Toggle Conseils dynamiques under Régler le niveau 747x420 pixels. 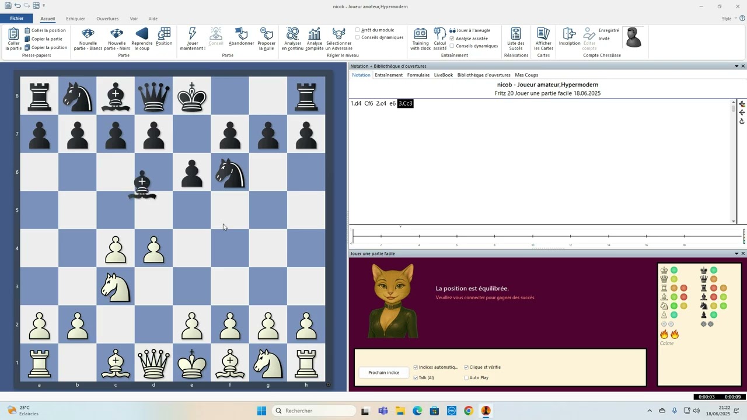pos(358,37)
